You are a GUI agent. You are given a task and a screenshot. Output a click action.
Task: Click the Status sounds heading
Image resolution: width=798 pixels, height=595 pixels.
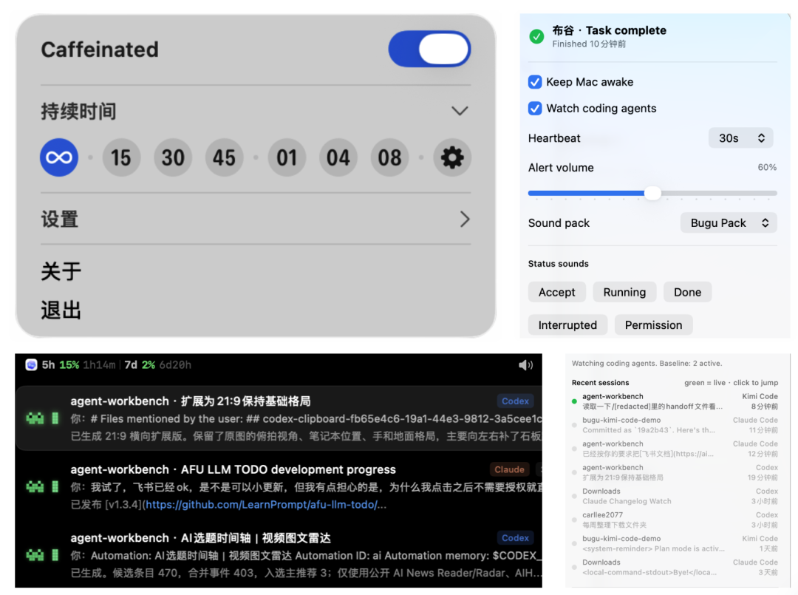[559, 264]
